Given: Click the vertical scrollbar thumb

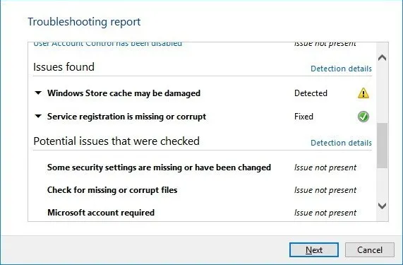Looking at the screenshot, I should coord(383,146).
